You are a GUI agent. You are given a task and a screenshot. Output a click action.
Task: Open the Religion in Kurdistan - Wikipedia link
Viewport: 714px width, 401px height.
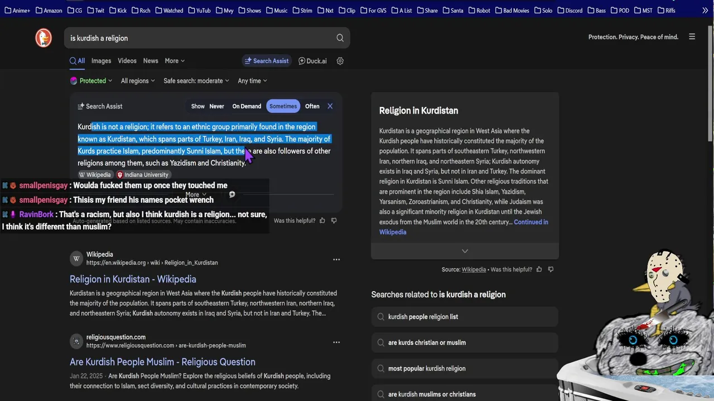point(133,279)
